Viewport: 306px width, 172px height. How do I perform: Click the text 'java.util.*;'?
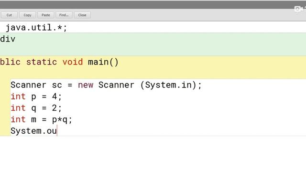point(36,28)
